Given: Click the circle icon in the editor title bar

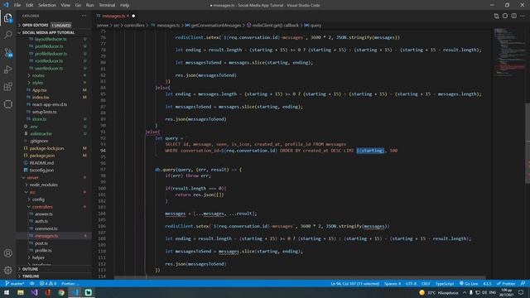Looking at the screenshot, I should pos(505,16).
